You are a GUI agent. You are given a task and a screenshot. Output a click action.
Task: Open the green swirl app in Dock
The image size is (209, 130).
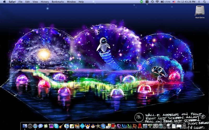click(x=46, y=126)
